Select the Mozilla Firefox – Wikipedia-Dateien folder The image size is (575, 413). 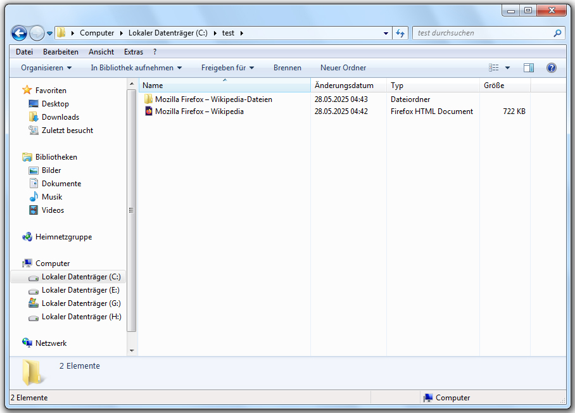[x=213, y=99]
